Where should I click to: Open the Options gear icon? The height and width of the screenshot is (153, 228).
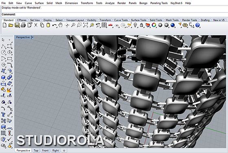(185, 25)
